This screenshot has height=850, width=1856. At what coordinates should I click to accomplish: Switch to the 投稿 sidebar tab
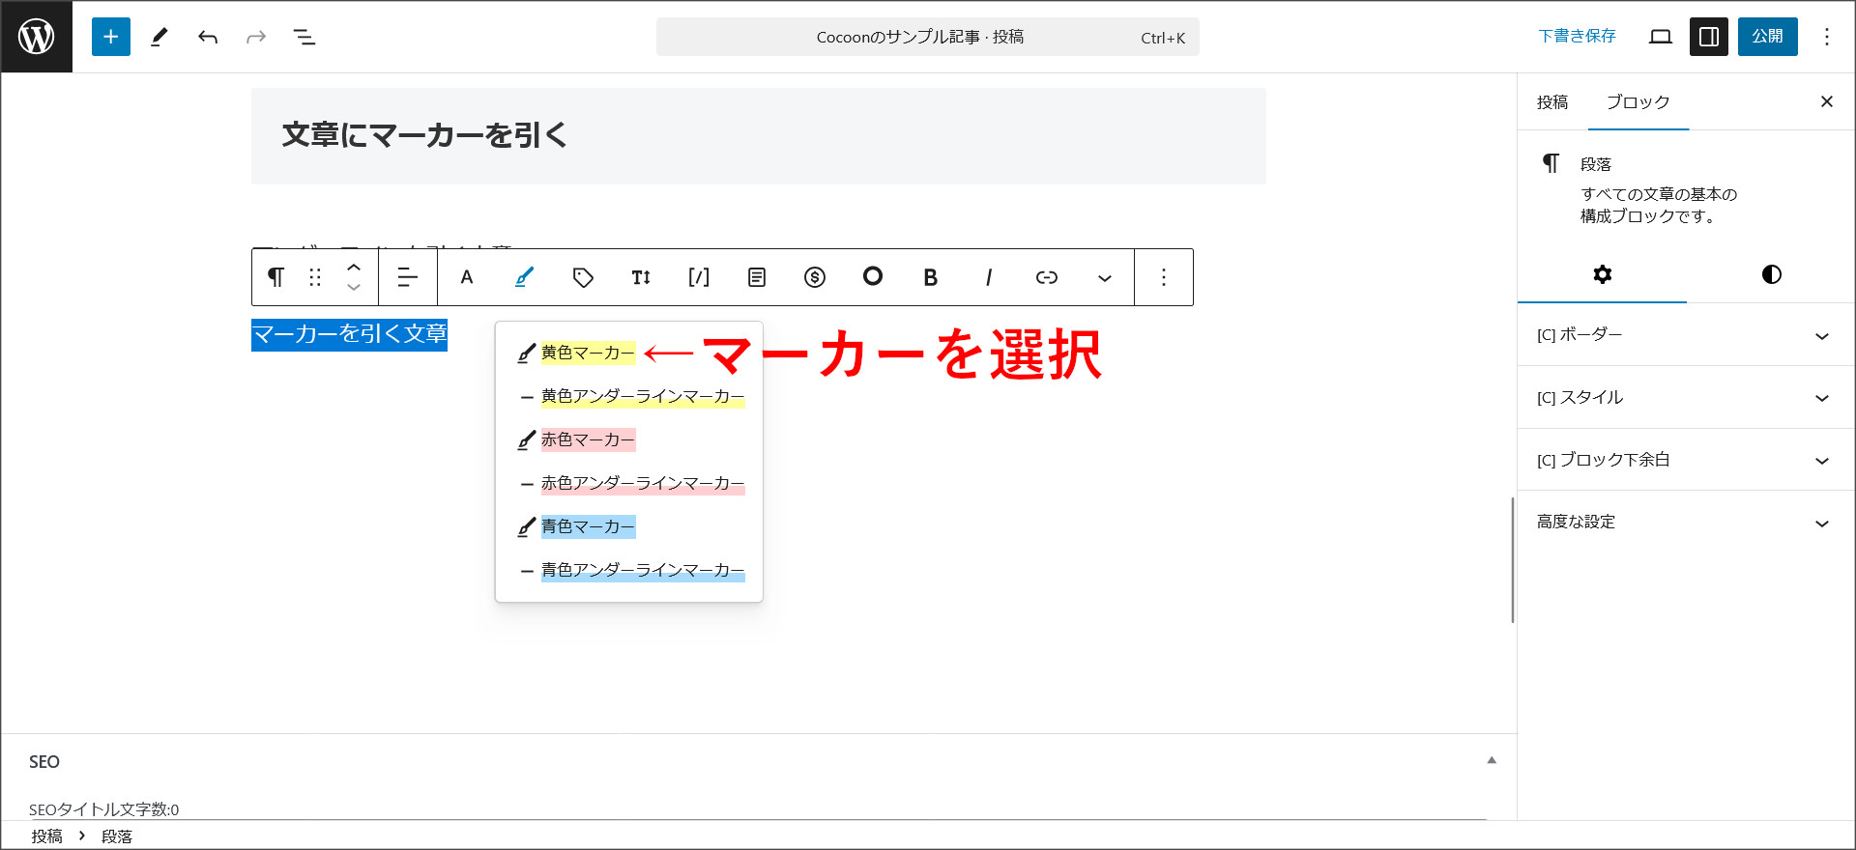point(1552,102)
